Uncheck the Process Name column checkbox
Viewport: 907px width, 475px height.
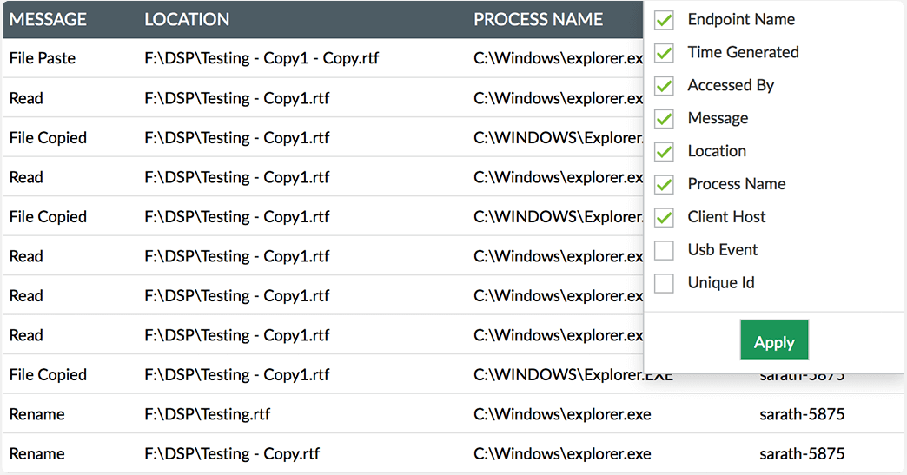point(664,185)
